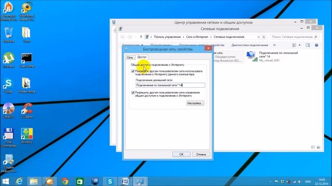Open the Windroy desktop shortcut

26,136
